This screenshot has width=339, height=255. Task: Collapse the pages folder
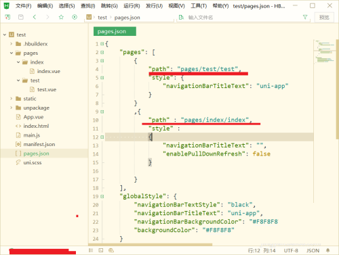pyautogui.click(x=12, y=53)
